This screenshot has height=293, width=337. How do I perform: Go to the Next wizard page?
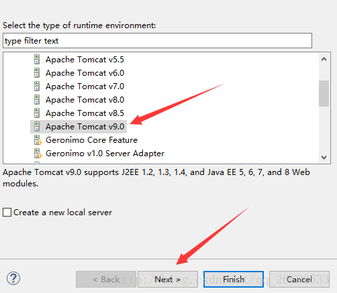pyautogui.click(x=168, y=279)
